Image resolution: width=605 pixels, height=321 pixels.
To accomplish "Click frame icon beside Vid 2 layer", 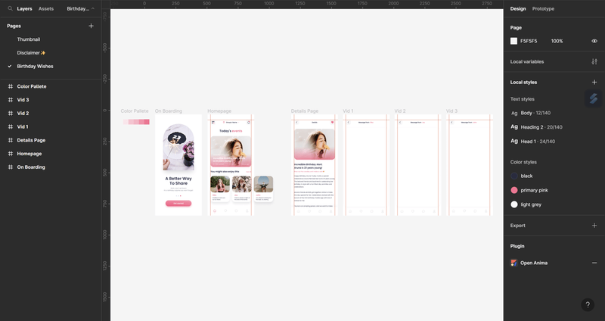I will (11, 113).
